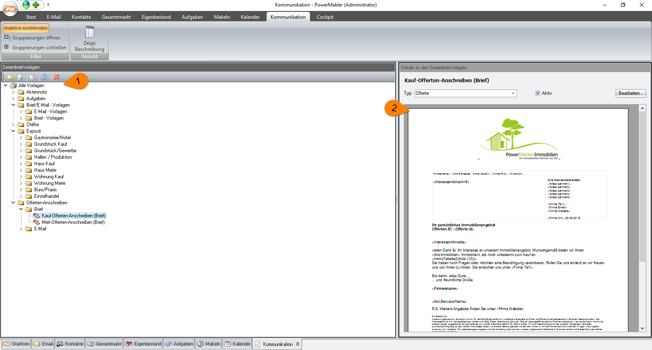The image size is (652, 350).
Task: Select the Büro/Praxis folder
Action: tap(46, 190)
